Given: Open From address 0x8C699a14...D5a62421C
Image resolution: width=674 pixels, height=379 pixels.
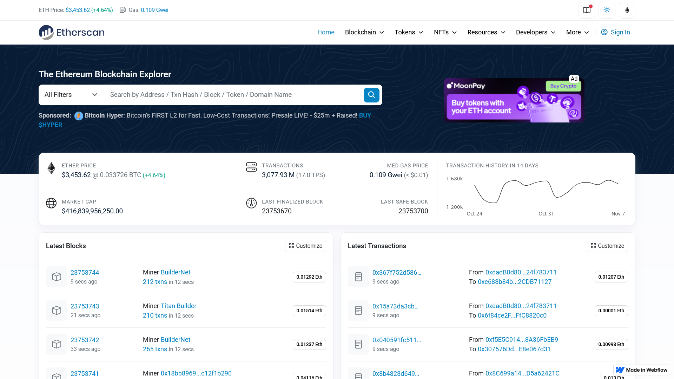Looking at the screenshot, I should [522, 373].
